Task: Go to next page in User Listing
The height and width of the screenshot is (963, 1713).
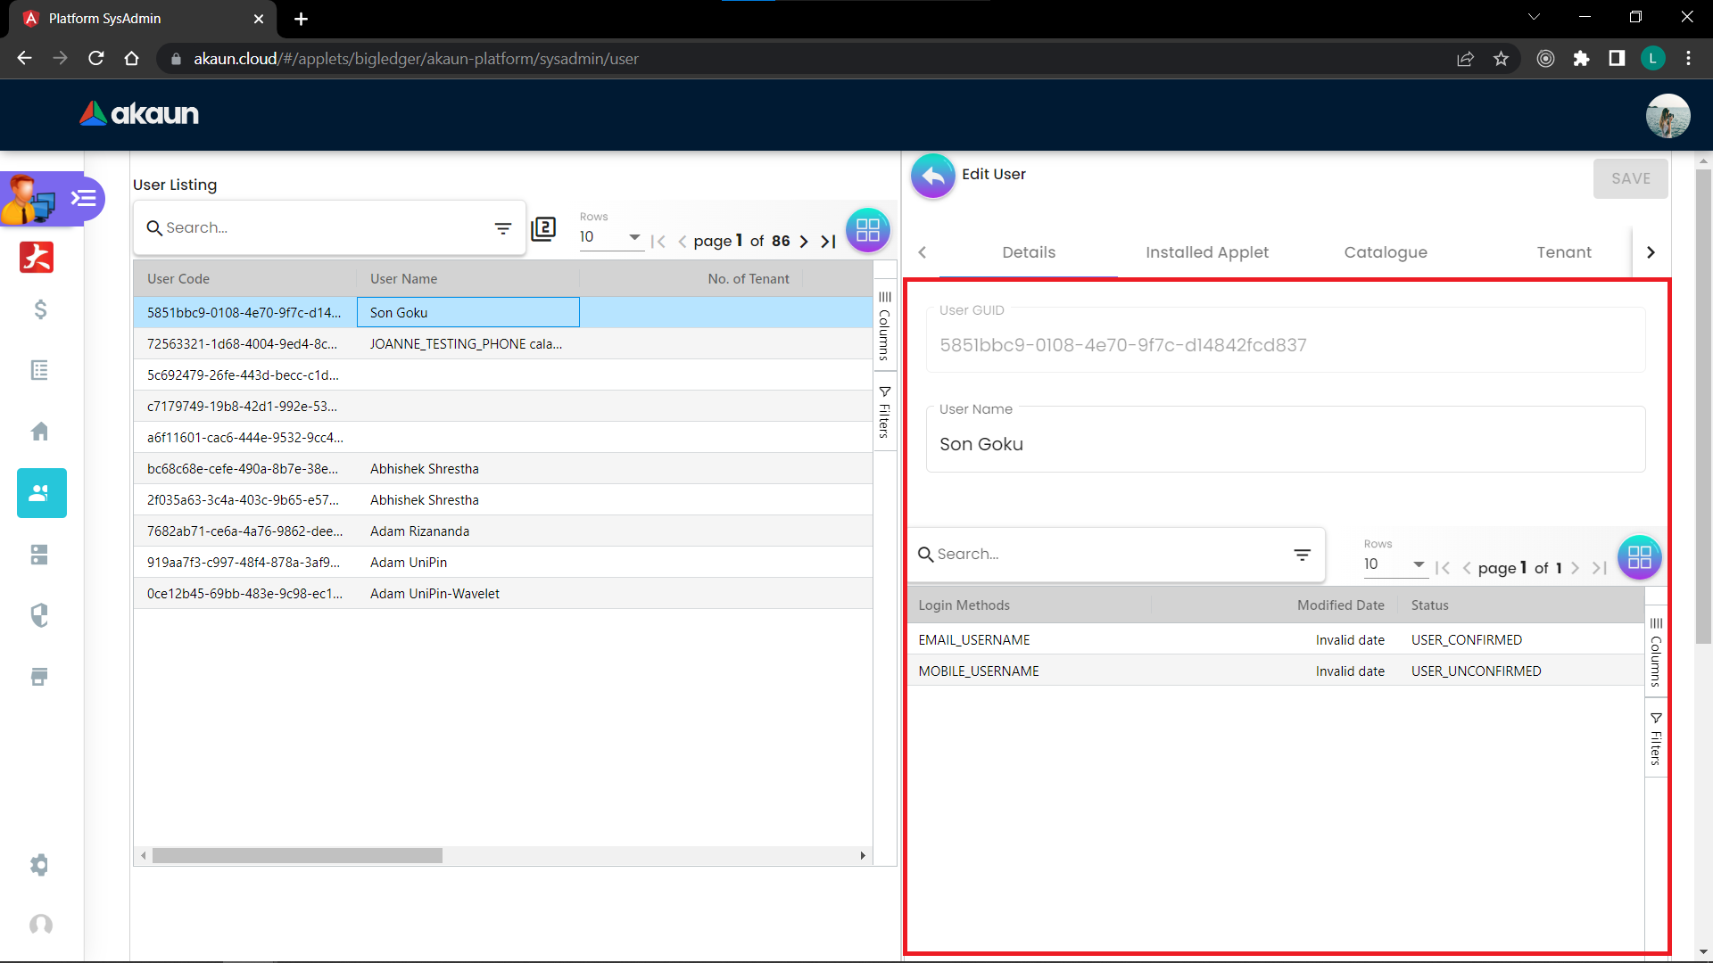Action: pos(804,241)
